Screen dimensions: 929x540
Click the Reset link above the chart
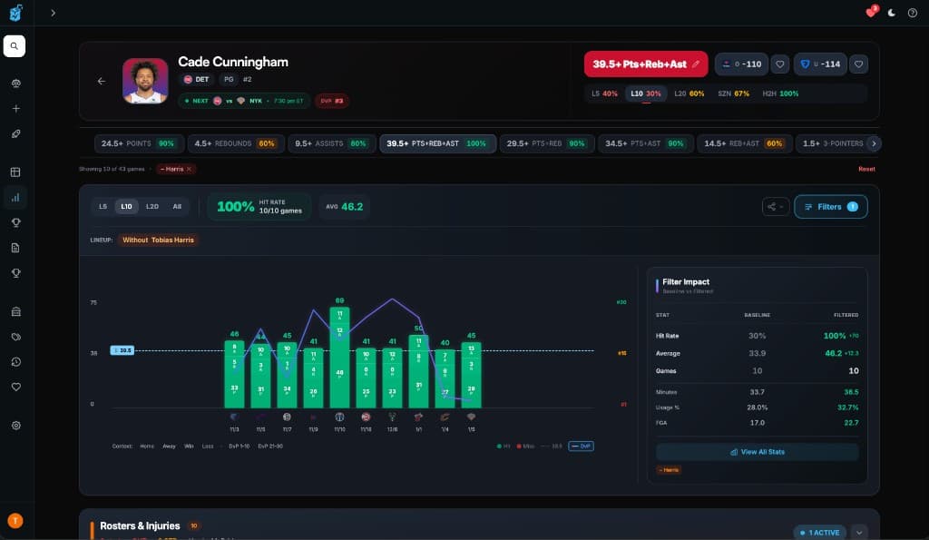866,168
